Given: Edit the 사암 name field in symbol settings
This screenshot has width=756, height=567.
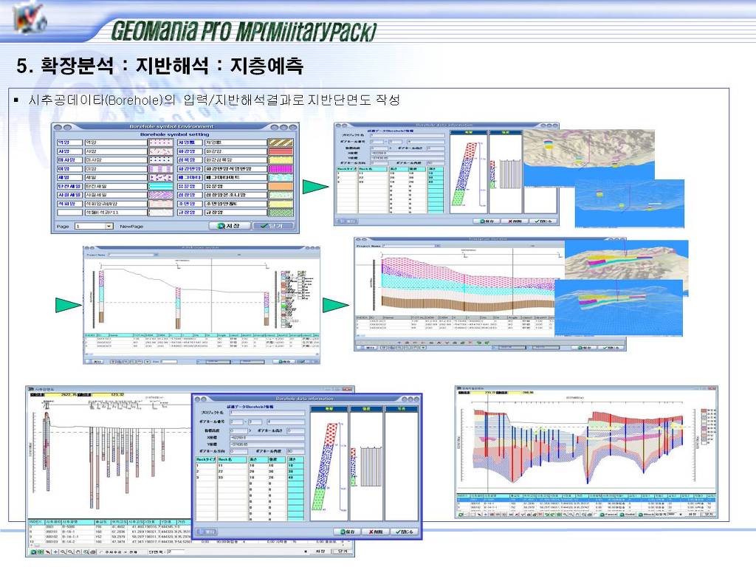Looking at the screenshot, I should [115, 151].
